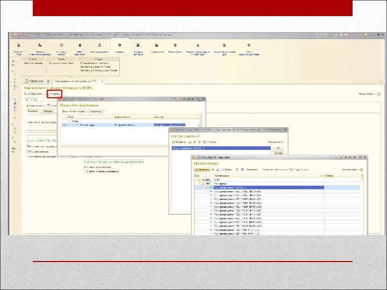The image size is (387, 290).
Task: Click the copy icon in Список значений toolbar
Action: pos(190,142)
